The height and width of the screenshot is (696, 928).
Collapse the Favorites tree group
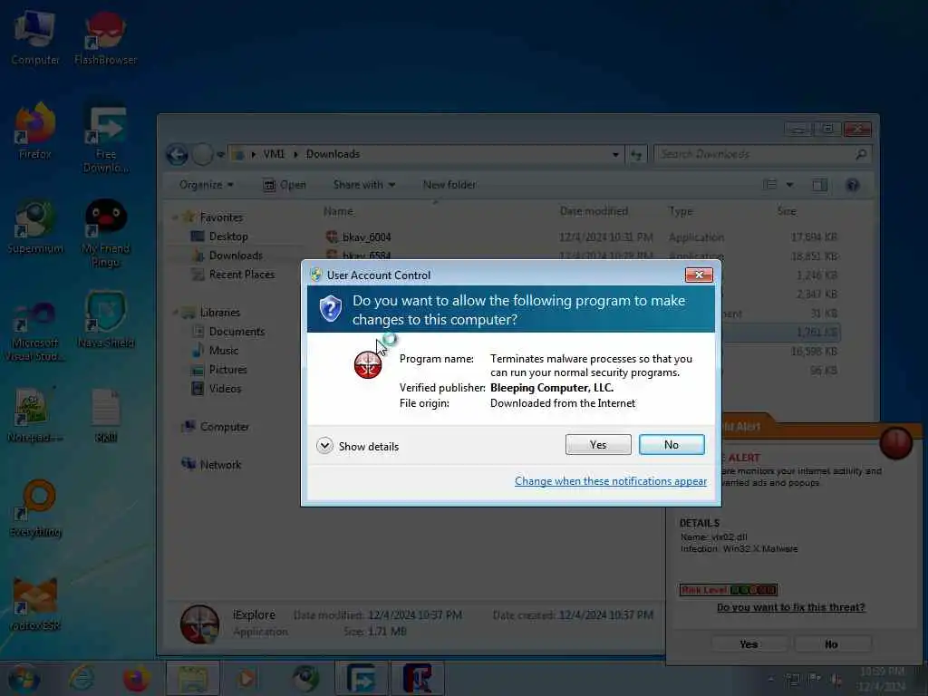point(175,217)
